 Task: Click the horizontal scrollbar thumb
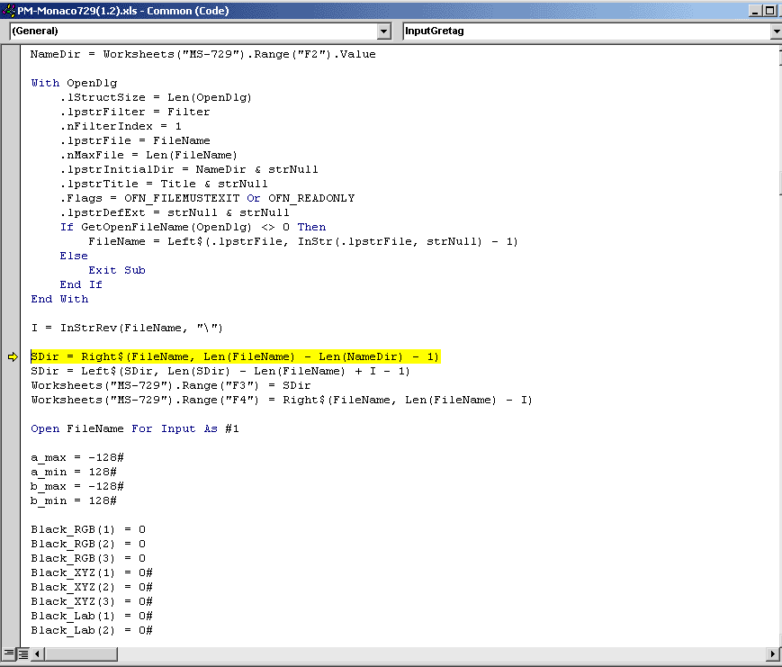pyautogui.click(x=81, y=653)
